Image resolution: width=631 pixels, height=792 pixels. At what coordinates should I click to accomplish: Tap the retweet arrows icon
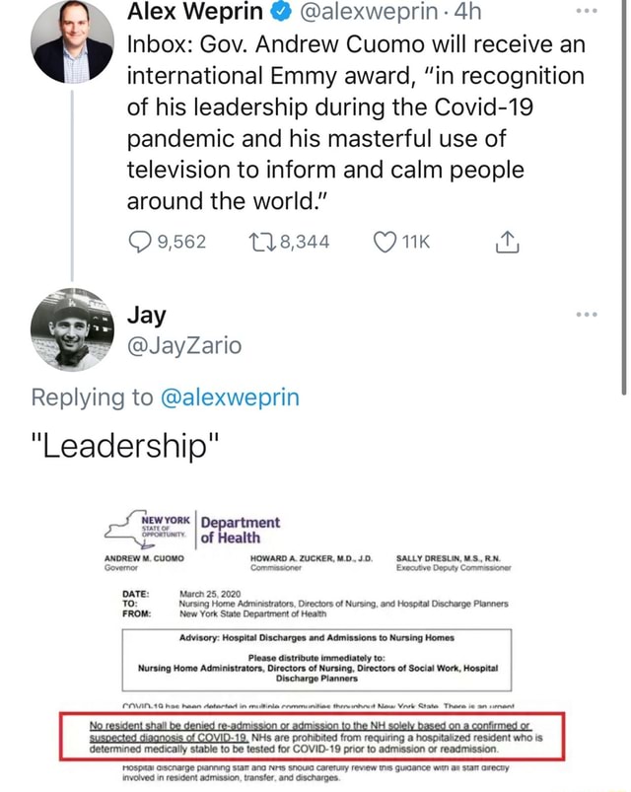(257, 243)
